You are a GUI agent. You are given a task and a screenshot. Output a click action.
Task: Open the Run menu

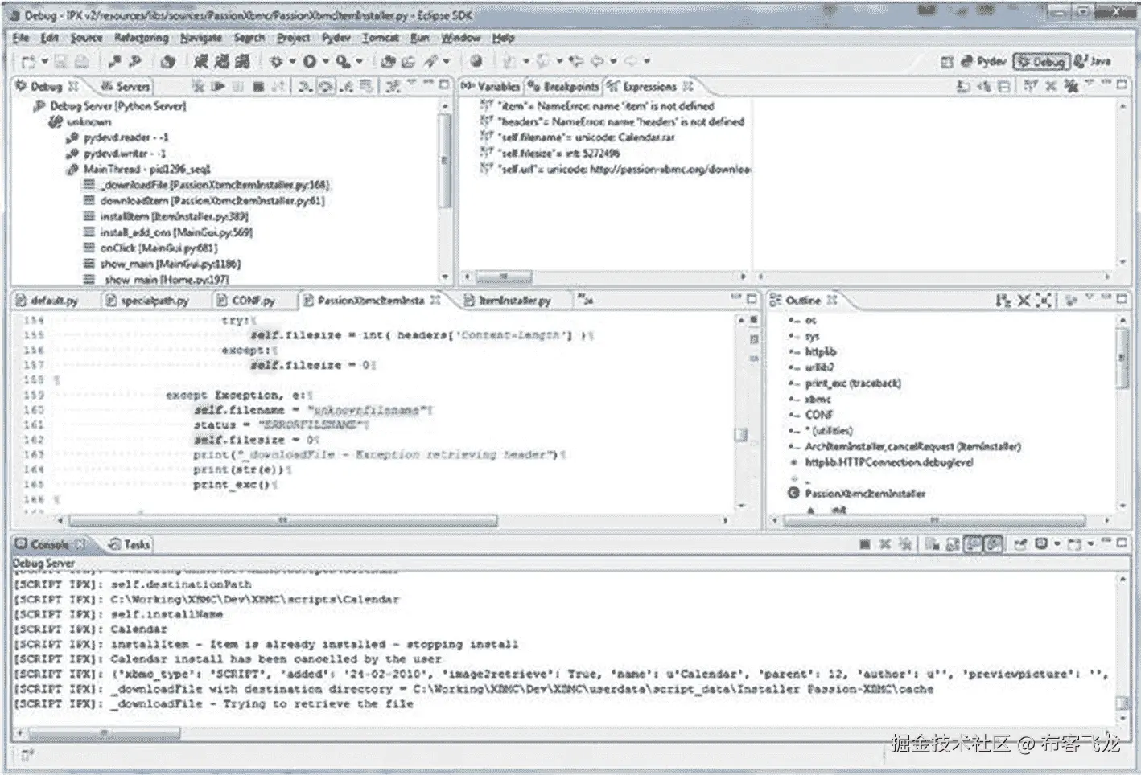pyautogui.click(x=420, y=38)
